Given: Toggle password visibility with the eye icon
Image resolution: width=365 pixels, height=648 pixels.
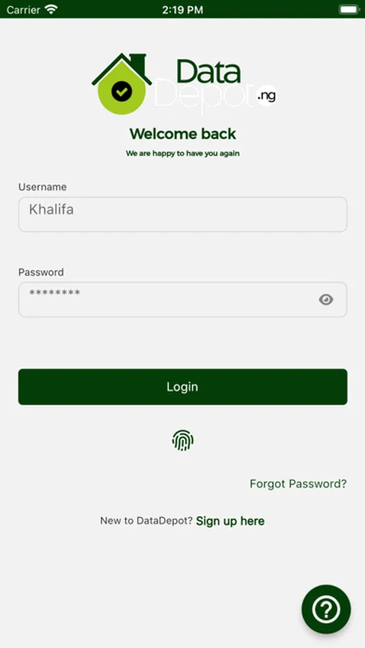Looking at the screenshot, I should [x=326, y=300].
